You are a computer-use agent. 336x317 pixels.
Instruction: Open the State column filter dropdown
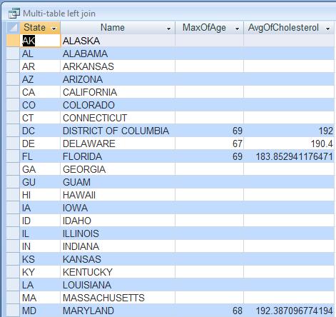(54, 29)
